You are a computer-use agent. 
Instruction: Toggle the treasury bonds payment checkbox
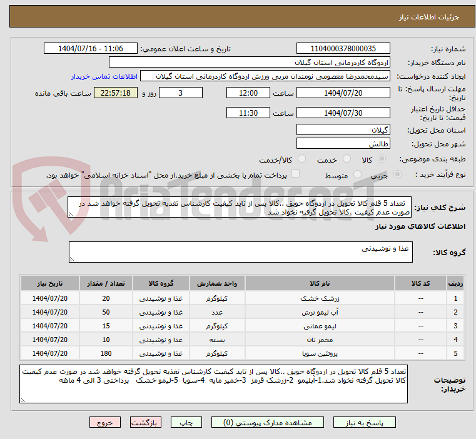[296, 174]
